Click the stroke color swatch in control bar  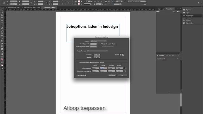pyautogui.click(x=79, y=4)
